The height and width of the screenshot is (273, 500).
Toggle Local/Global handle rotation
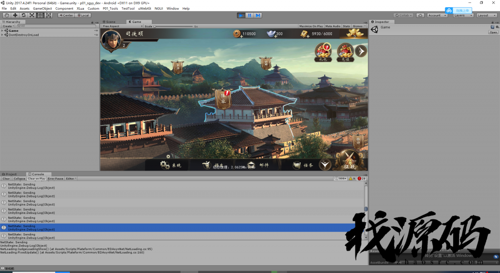83,15
